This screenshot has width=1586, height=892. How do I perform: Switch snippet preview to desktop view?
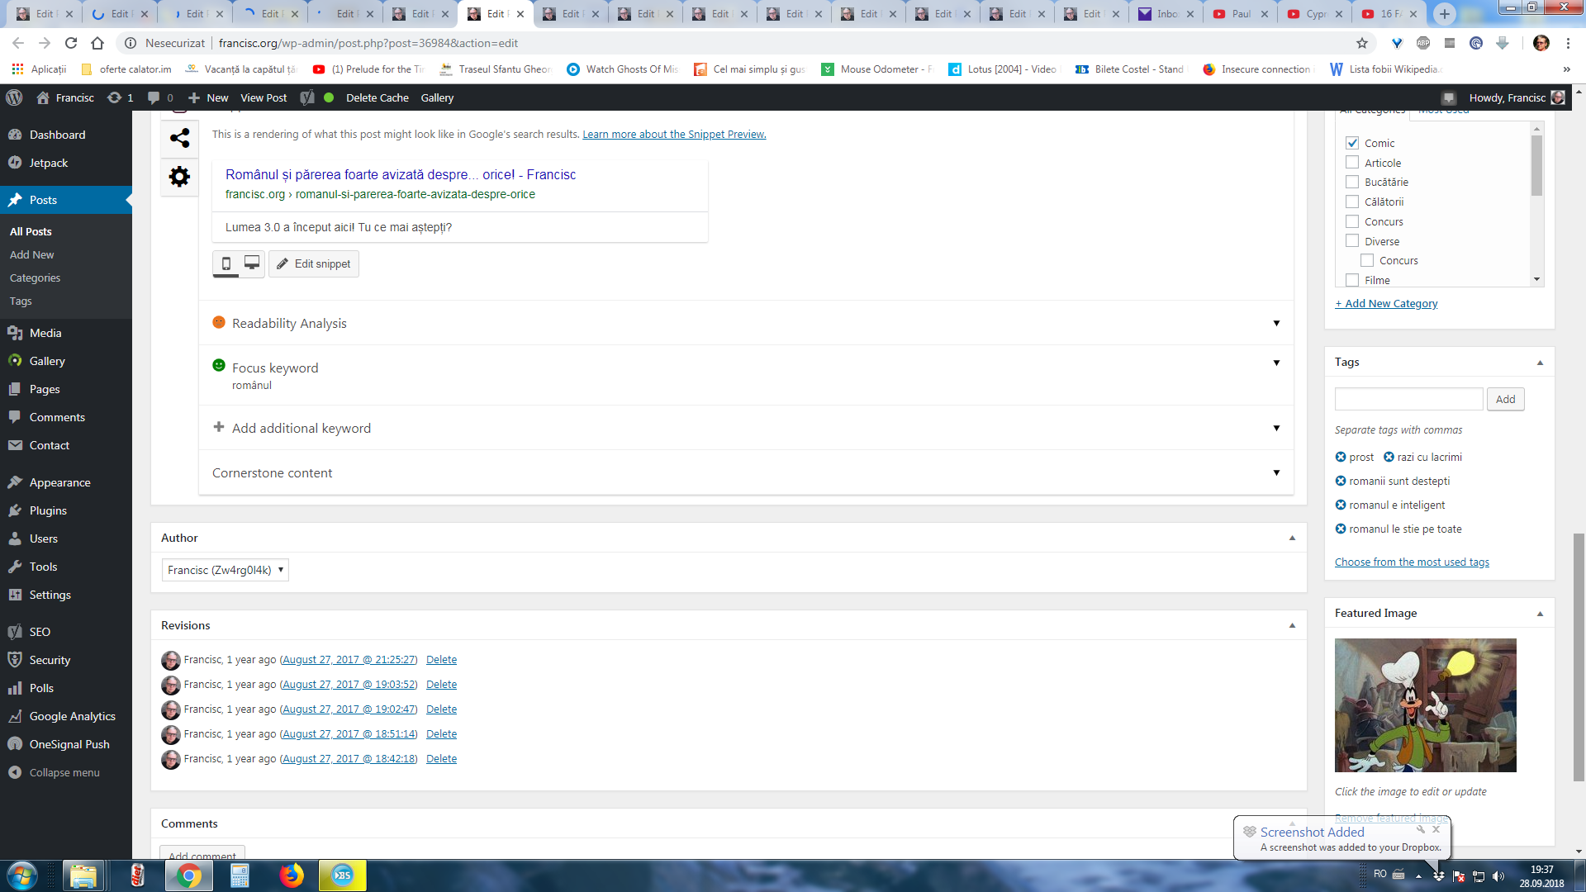tap(252, 263)
